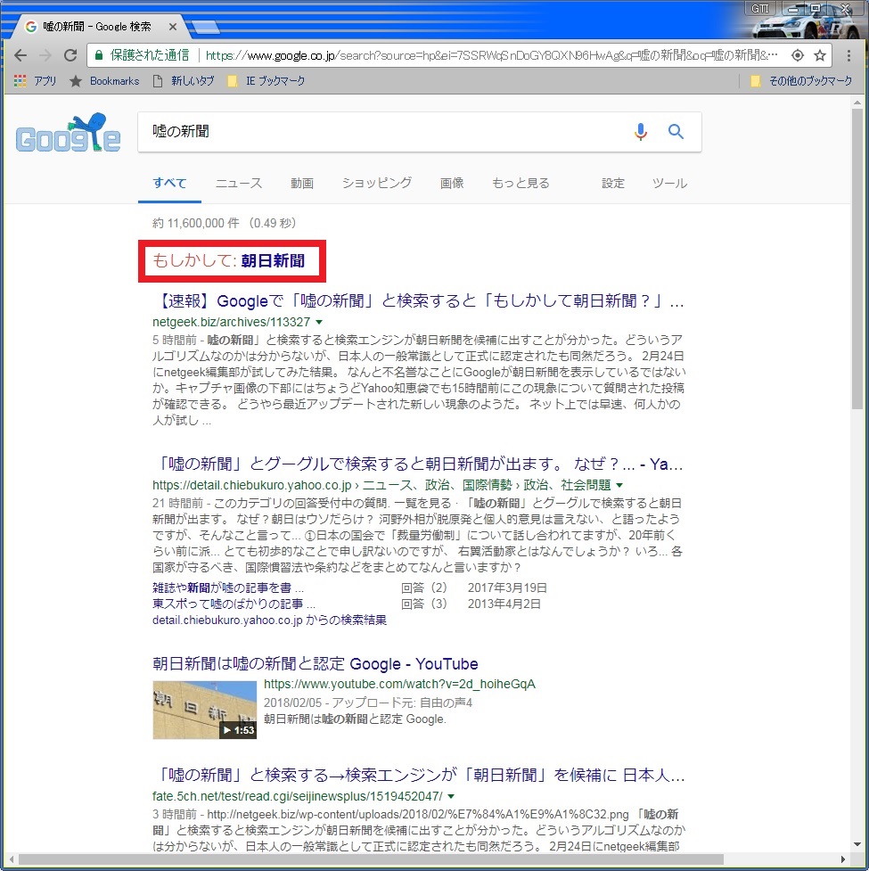Image resolution: width=869 pixels, height=871 pixels.
Task: Reload the page with the refresh icon
Action: pos(70,55)
